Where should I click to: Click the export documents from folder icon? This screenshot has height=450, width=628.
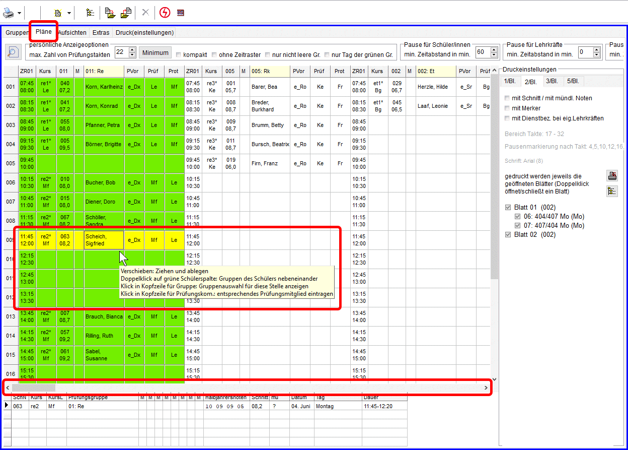click(x=126, y=13)
